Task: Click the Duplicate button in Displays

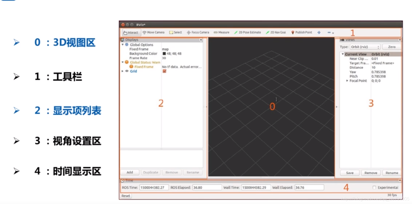Action: click(151, 172)
